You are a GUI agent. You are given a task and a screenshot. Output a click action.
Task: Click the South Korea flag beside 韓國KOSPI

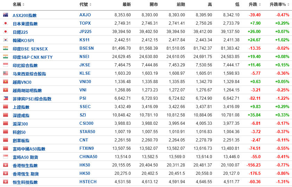(5, 40)
